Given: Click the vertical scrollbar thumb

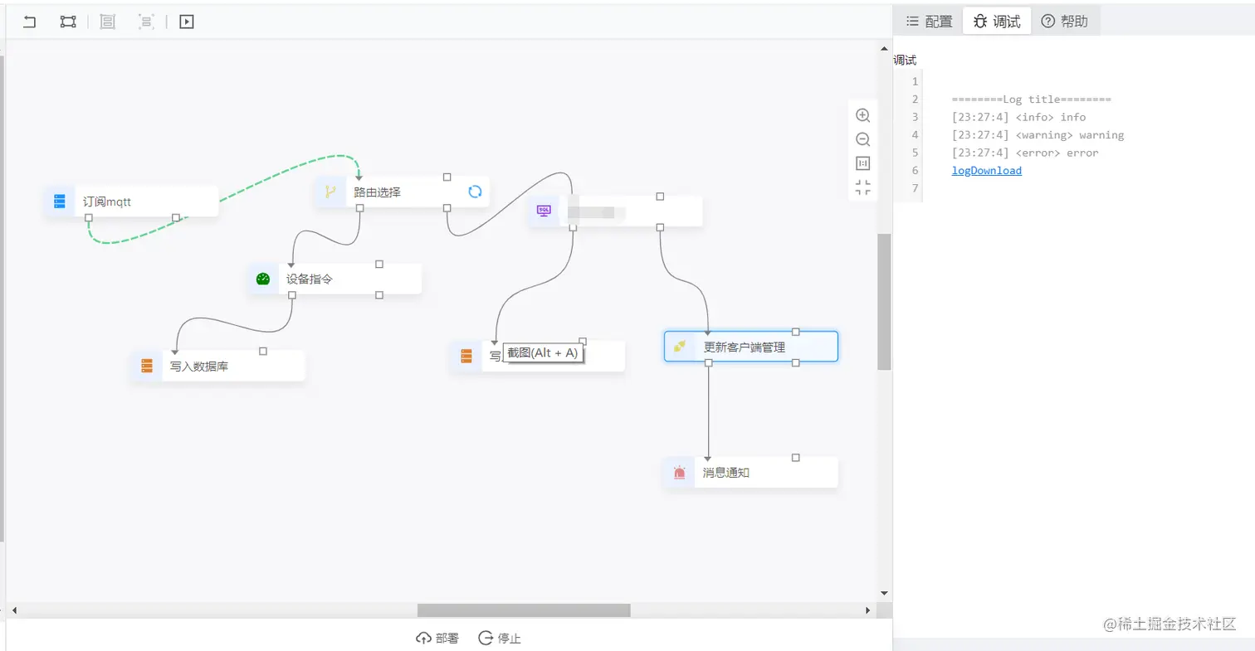Looking at the screenshot, I should pos(884,302).
